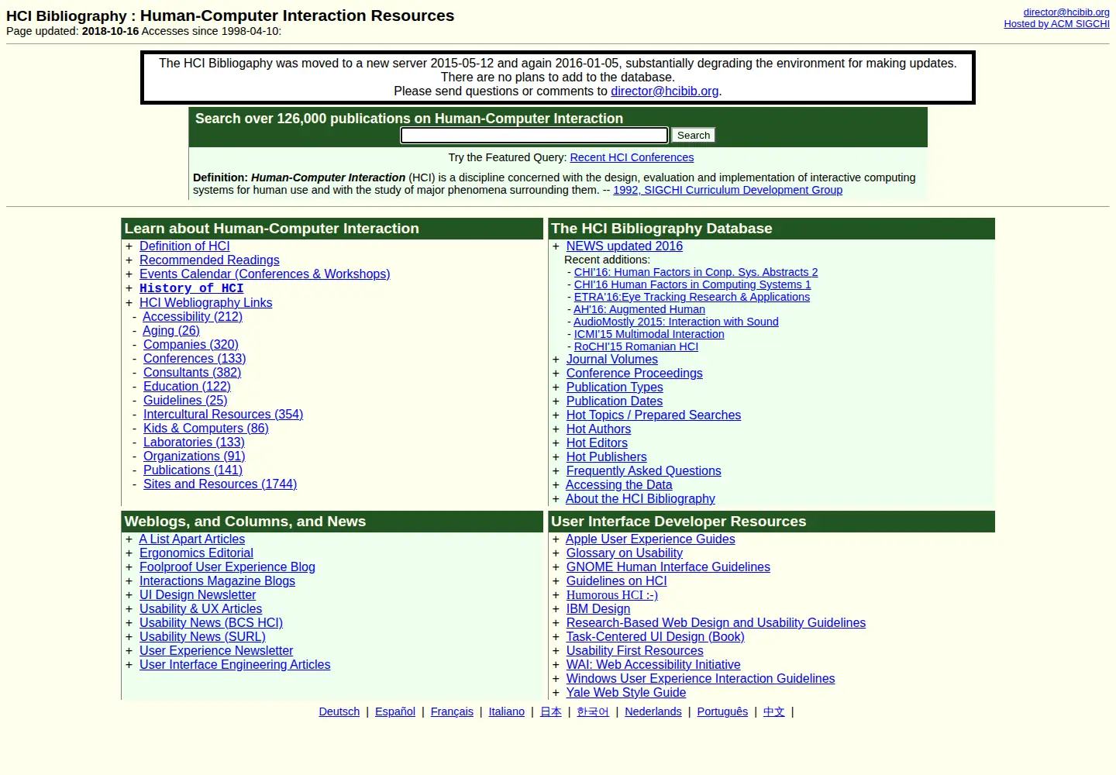Open the Humorous HCI :-) link
1116x775 pixels.
click(612, 595)
